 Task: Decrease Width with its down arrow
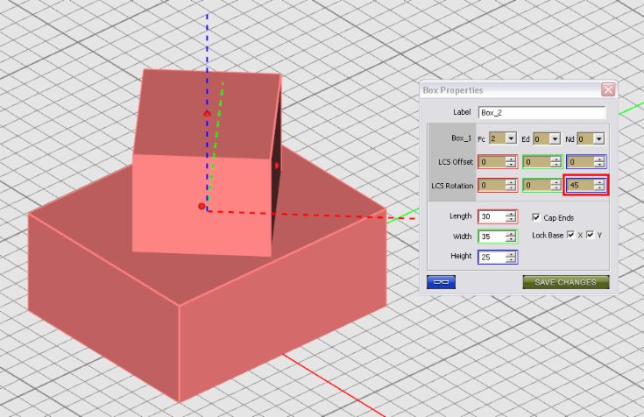tap(511, 239)
